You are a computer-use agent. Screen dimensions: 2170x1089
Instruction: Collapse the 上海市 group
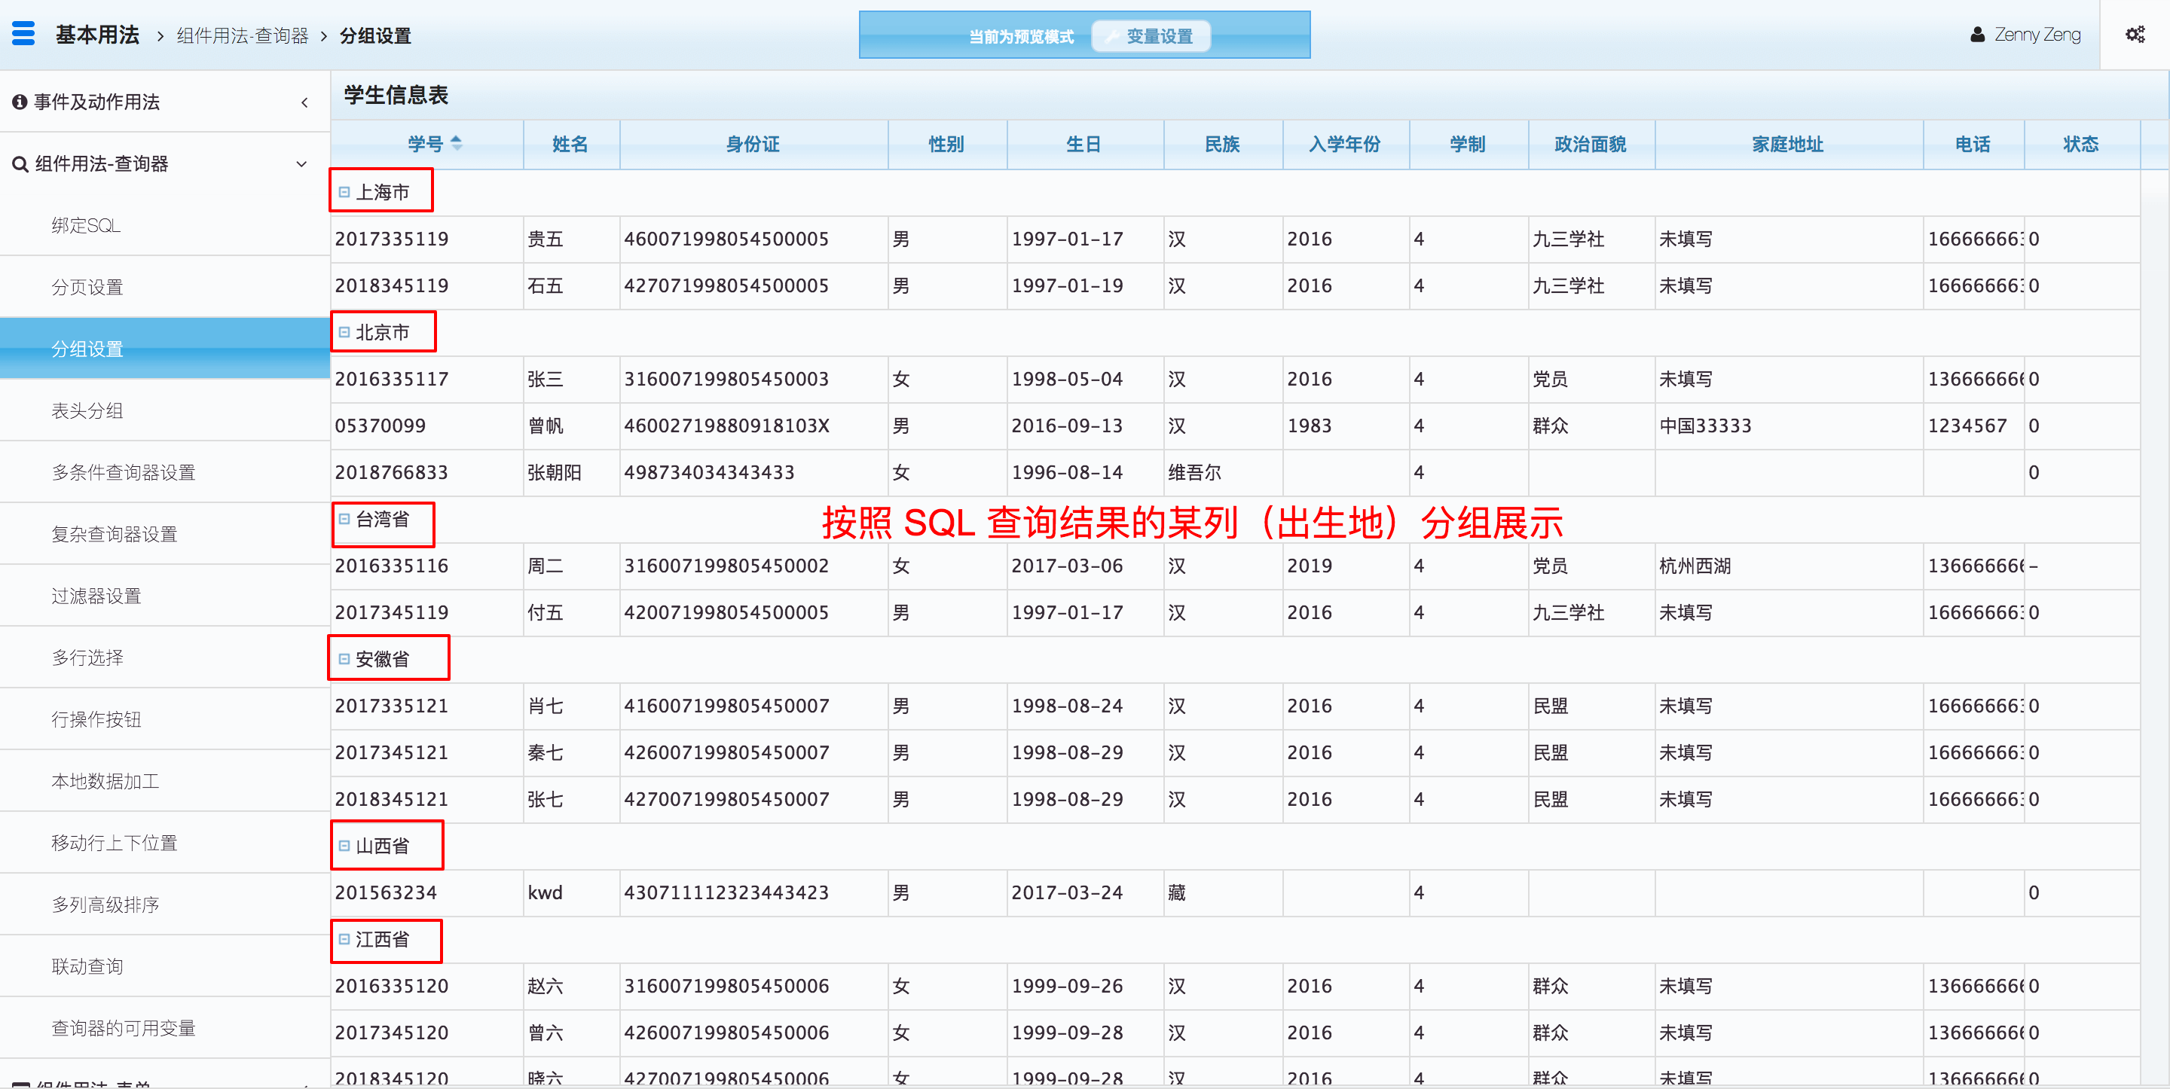point(344,192)
